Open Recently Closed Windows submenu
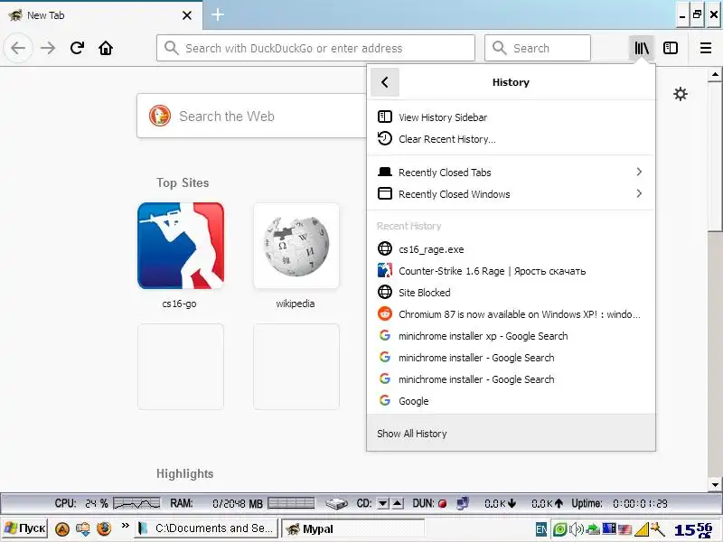Viewport: 723px width, 542px height. click(511, 193)
